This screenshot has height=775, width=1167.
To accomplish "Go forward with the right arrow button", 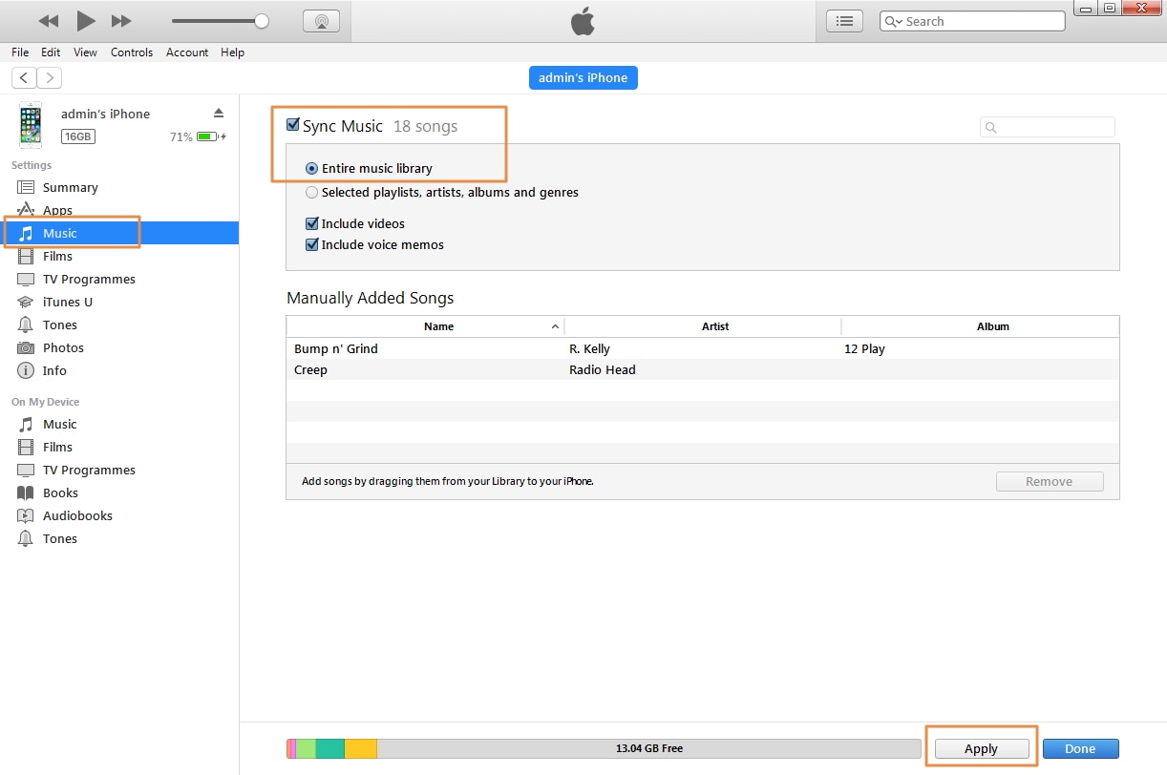I will click(49, 77).
